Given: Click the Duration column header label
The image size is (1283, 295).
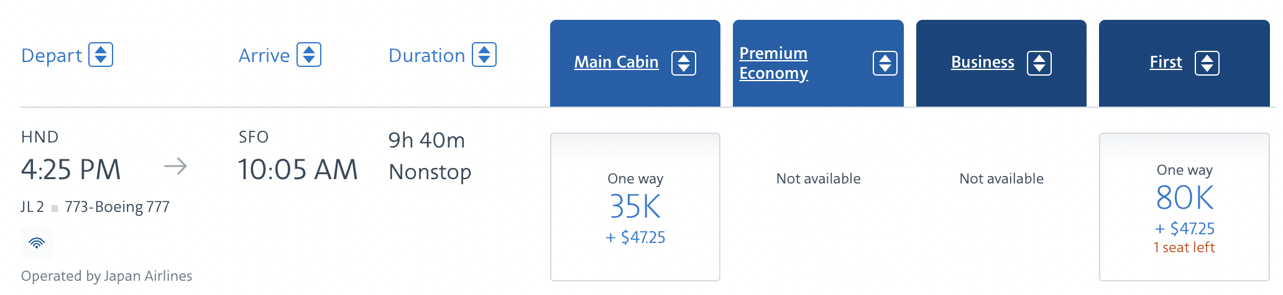Looking at the screenshot, I should click(x=427, y=56).
